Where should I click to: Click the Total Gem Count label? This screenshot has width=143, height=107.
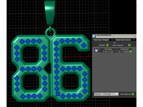(x=123, y=40)
